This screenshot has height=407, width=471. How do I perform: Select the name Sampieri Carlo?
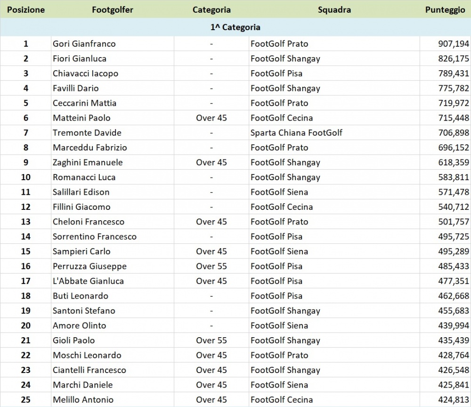click(x=81, y=251)
